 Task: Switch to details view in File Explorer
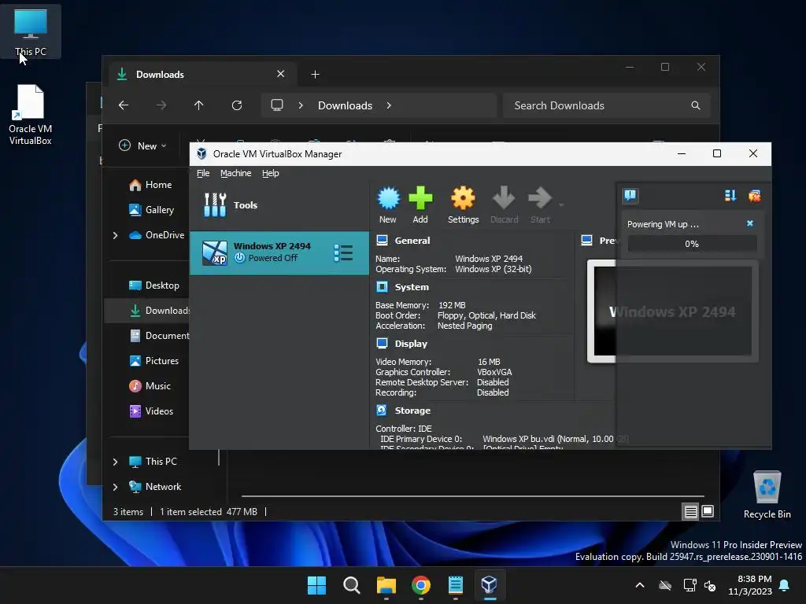tap(691, 511)
